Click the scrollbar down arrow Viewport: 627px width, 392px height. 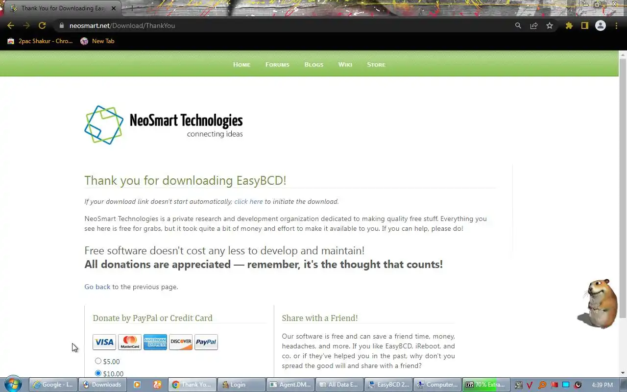623,373
